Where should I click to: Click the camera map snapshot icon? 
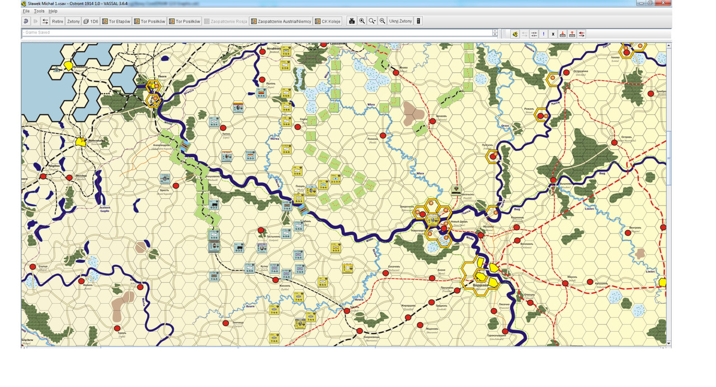(352, 21)
